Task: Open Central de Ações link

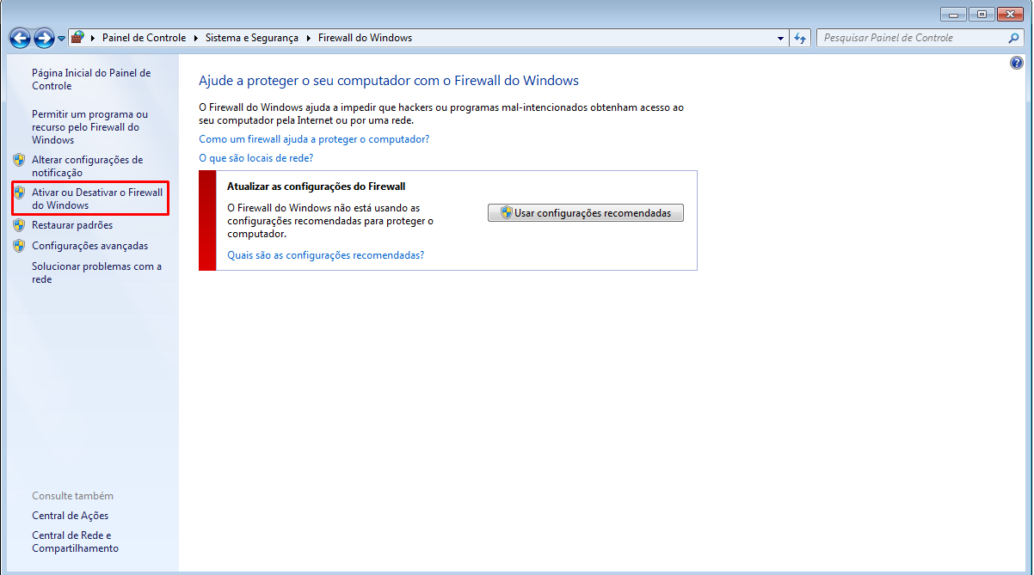Action: coord(71,516)
